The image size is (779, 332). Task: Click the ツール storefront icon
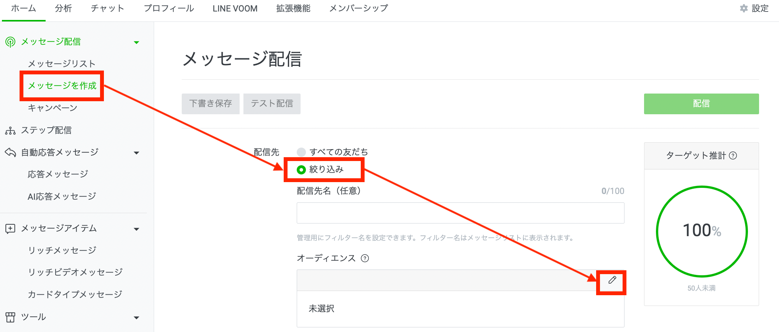click(x=10, y=317)
